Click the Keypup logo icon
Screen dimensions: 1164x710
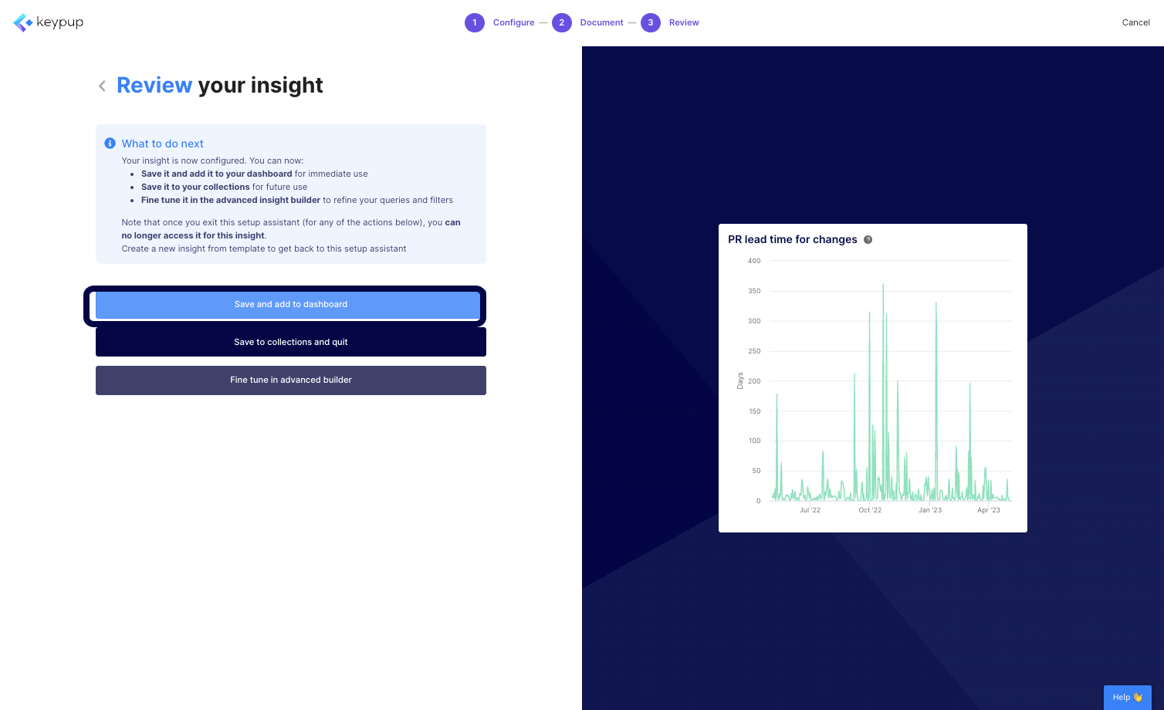pos(23,22)
